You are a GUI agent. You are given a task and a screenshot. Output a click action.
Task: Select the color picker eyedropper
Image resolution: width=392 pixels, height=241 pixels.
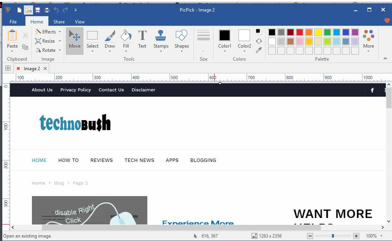[258, 50]
